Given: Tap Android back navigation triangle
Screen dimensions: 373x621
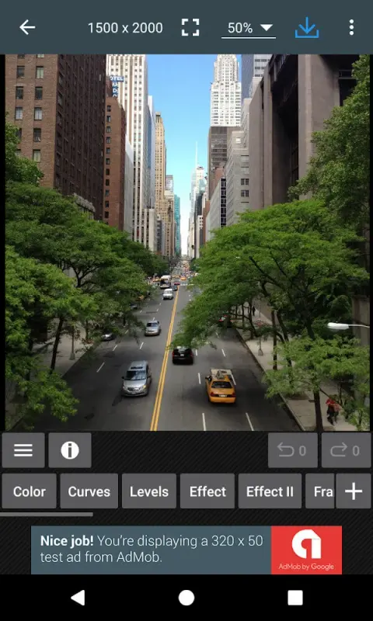Looking at the screenshot, I should [78, 598].
